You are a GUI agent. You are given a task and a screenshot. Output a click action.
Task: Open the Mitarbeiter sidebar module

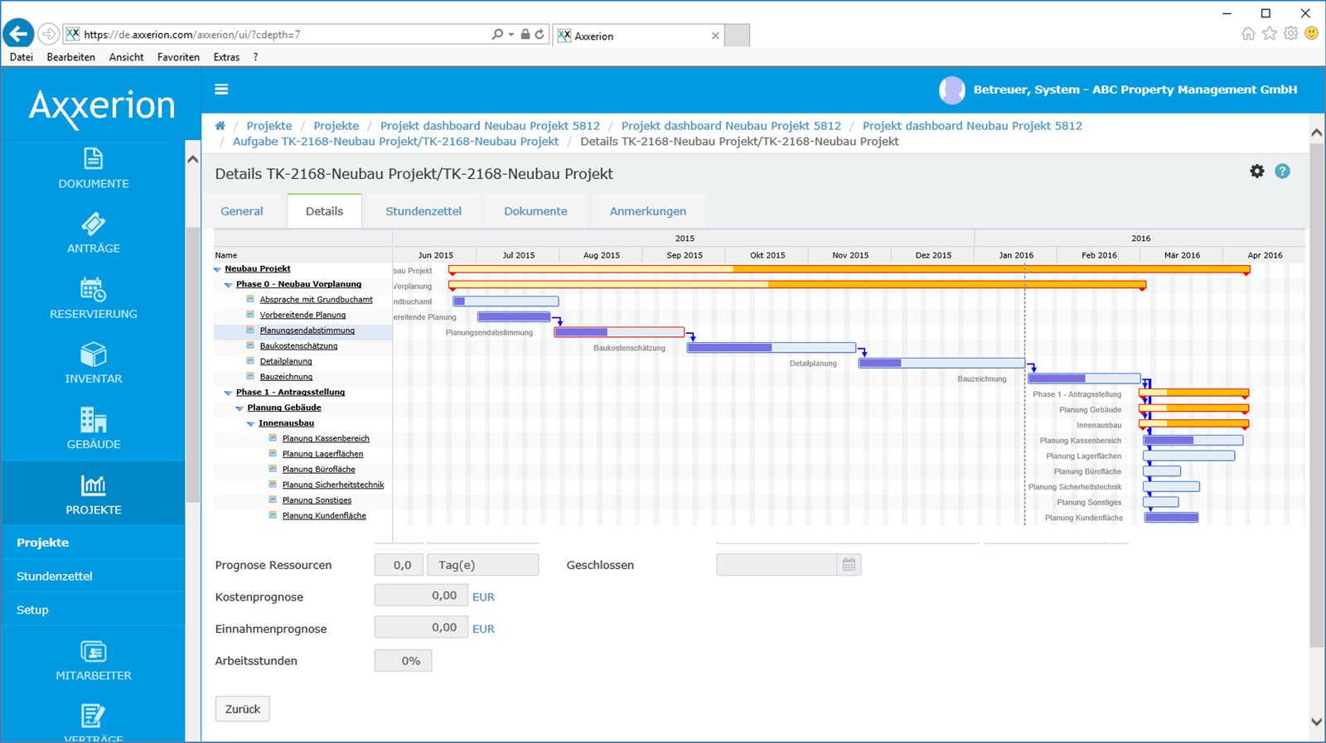click(x=94, y=660)
